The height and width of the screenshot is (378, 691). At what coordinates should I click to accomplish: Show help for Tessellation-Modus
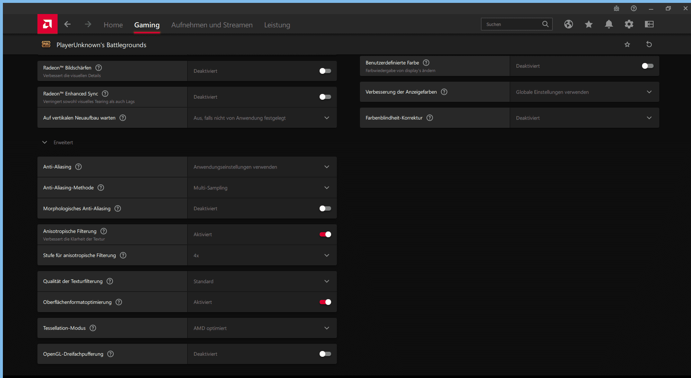[x=93, y=328]
